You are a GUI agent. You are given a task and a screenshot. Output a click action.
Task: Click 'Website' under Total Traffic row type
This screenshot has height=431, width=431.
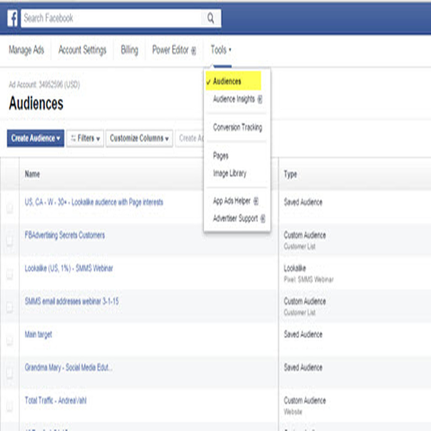click(293, 412)
